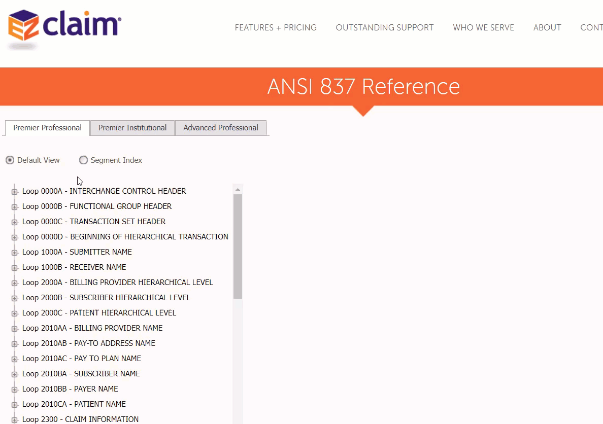
Task: Click the tree list scroll-up arrow
Action: (238, 189)
